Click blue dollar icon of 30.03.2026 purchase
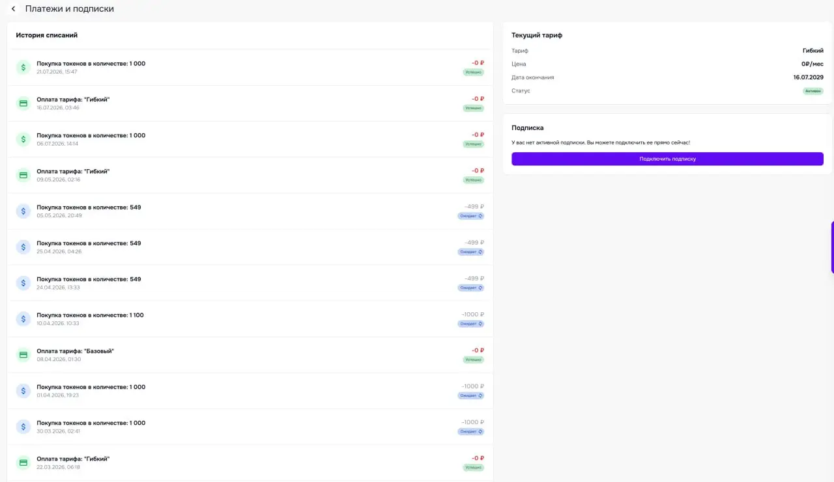The image size is (834, 482). [23, 427]
